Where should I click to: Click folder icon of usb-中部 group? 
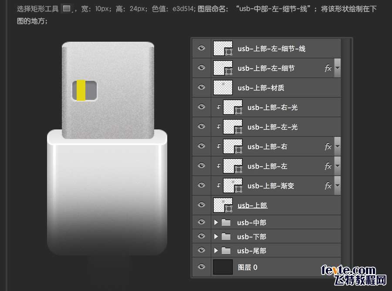[226, 222]
